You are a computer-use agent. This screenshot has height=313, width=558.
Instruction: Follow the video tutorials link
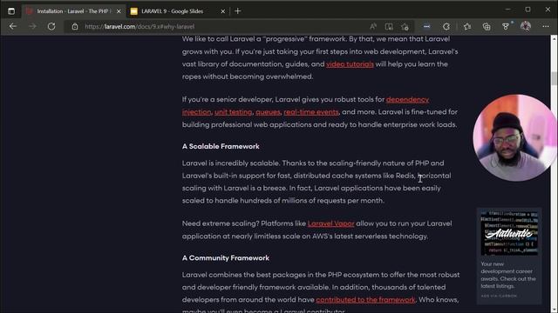[x=350, y=64]
